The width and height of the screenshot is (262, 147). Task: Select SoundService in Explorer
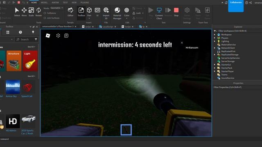tap(228, 78)
